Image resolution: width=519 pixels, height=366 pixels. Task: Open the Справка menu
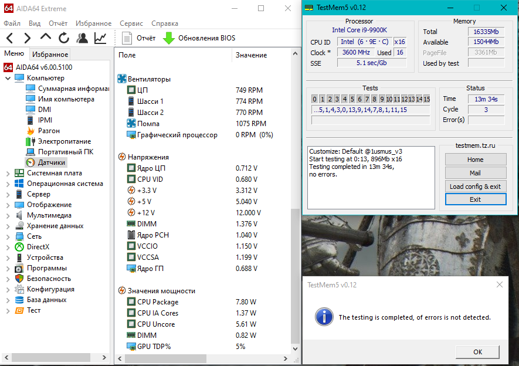pos(165,23)
